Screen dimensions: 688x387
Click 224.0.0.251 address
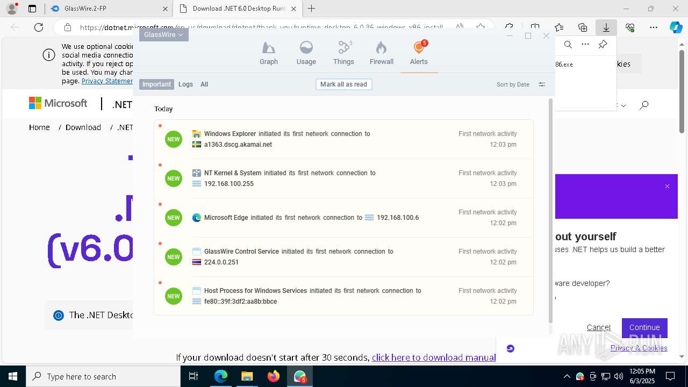pos(221,262)
